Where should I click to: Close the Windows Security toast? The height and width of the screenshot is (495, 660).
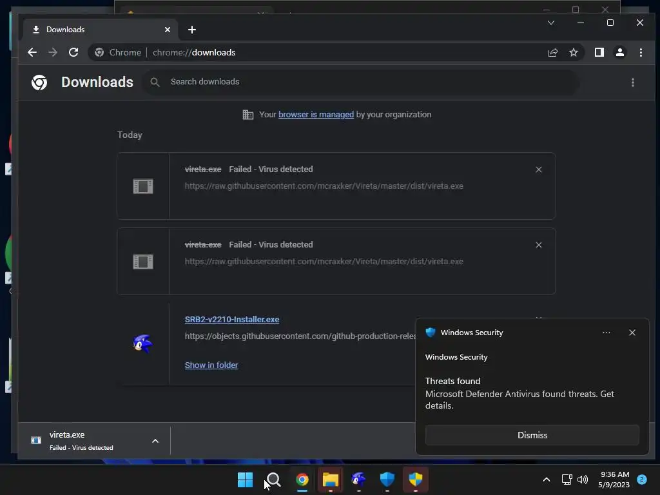pos(632,333)
